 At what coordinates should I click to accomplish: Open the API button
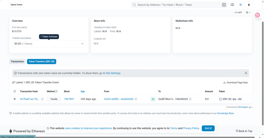click(238, 12)
